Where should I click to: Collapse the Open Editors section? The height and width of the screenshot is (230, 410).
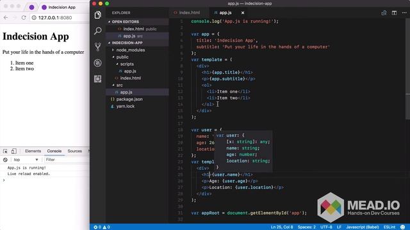[x=137, y=22]
